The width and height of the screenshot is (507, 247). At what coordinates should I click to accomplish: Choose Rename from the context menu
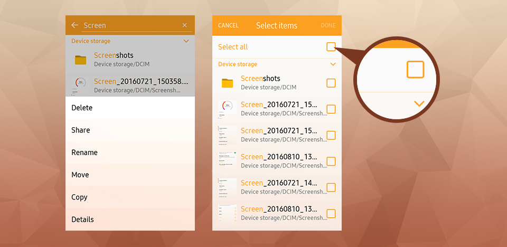pyautogui.click(x=84, y=153)
